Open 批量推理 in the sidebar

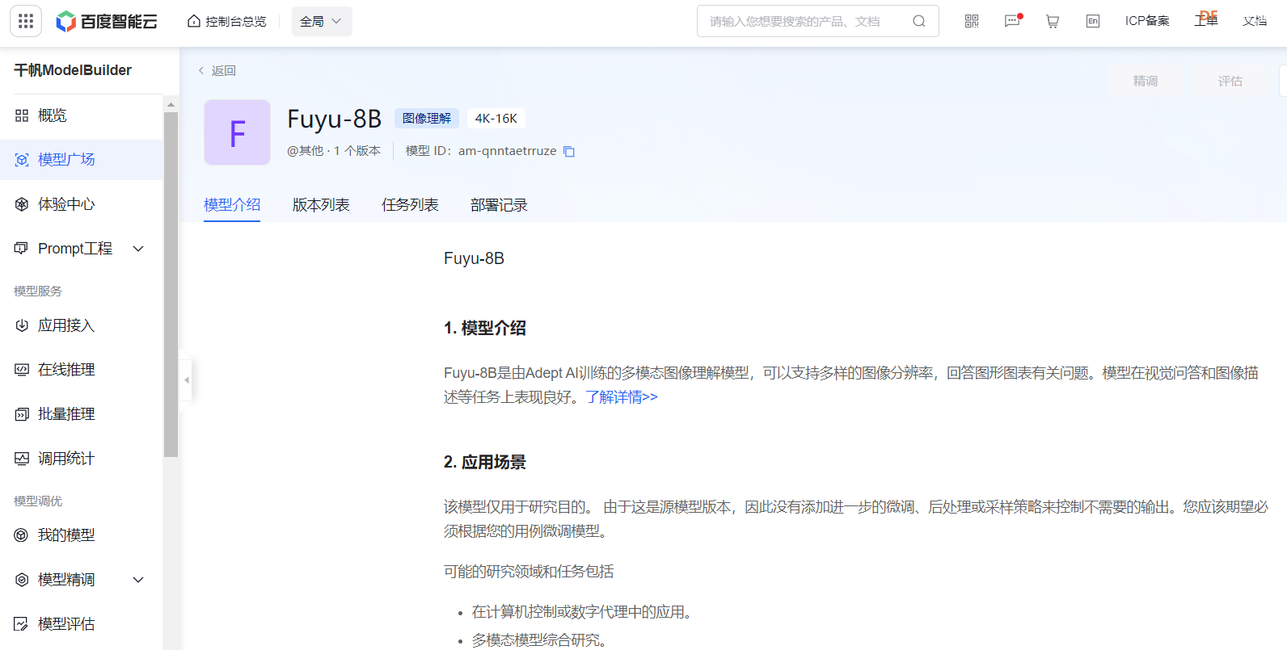82,414
